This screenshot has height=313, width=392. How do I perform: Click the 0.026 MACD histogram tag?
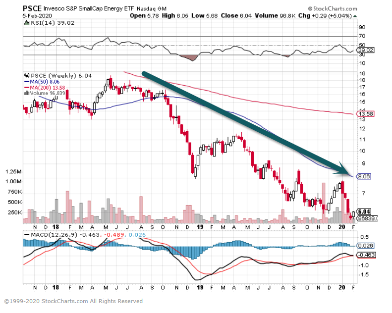click(366, 246)
